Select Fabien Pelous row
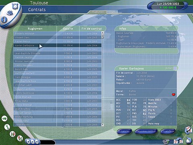This screenshot has height=145, width=193. pos(57,41)
